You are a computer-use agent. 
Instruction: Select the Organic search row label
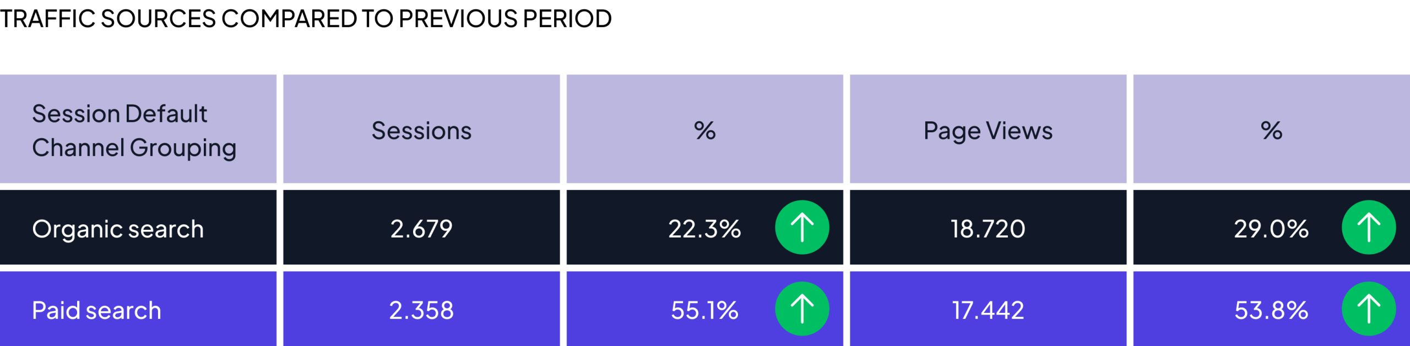[x=118, y=229]
